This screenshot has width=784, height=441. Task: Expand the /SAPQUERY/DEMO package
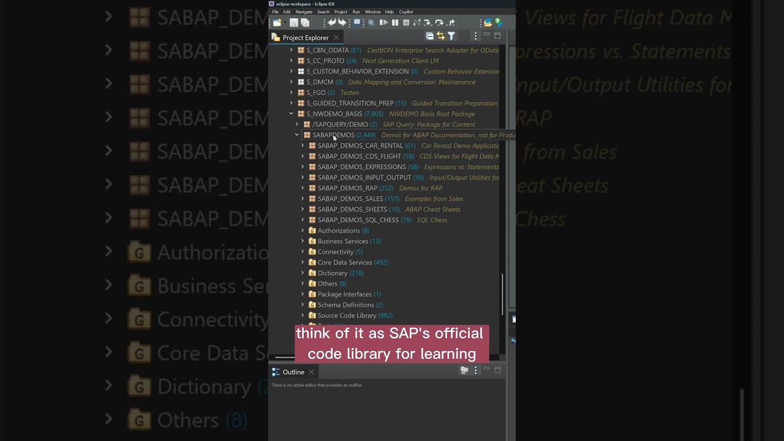(x=297, y=124)
